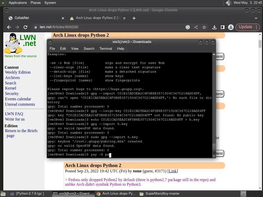Click terminal scrollbar down arrow
This screenshot has width=263, height=197.
[x=214, y=156]
